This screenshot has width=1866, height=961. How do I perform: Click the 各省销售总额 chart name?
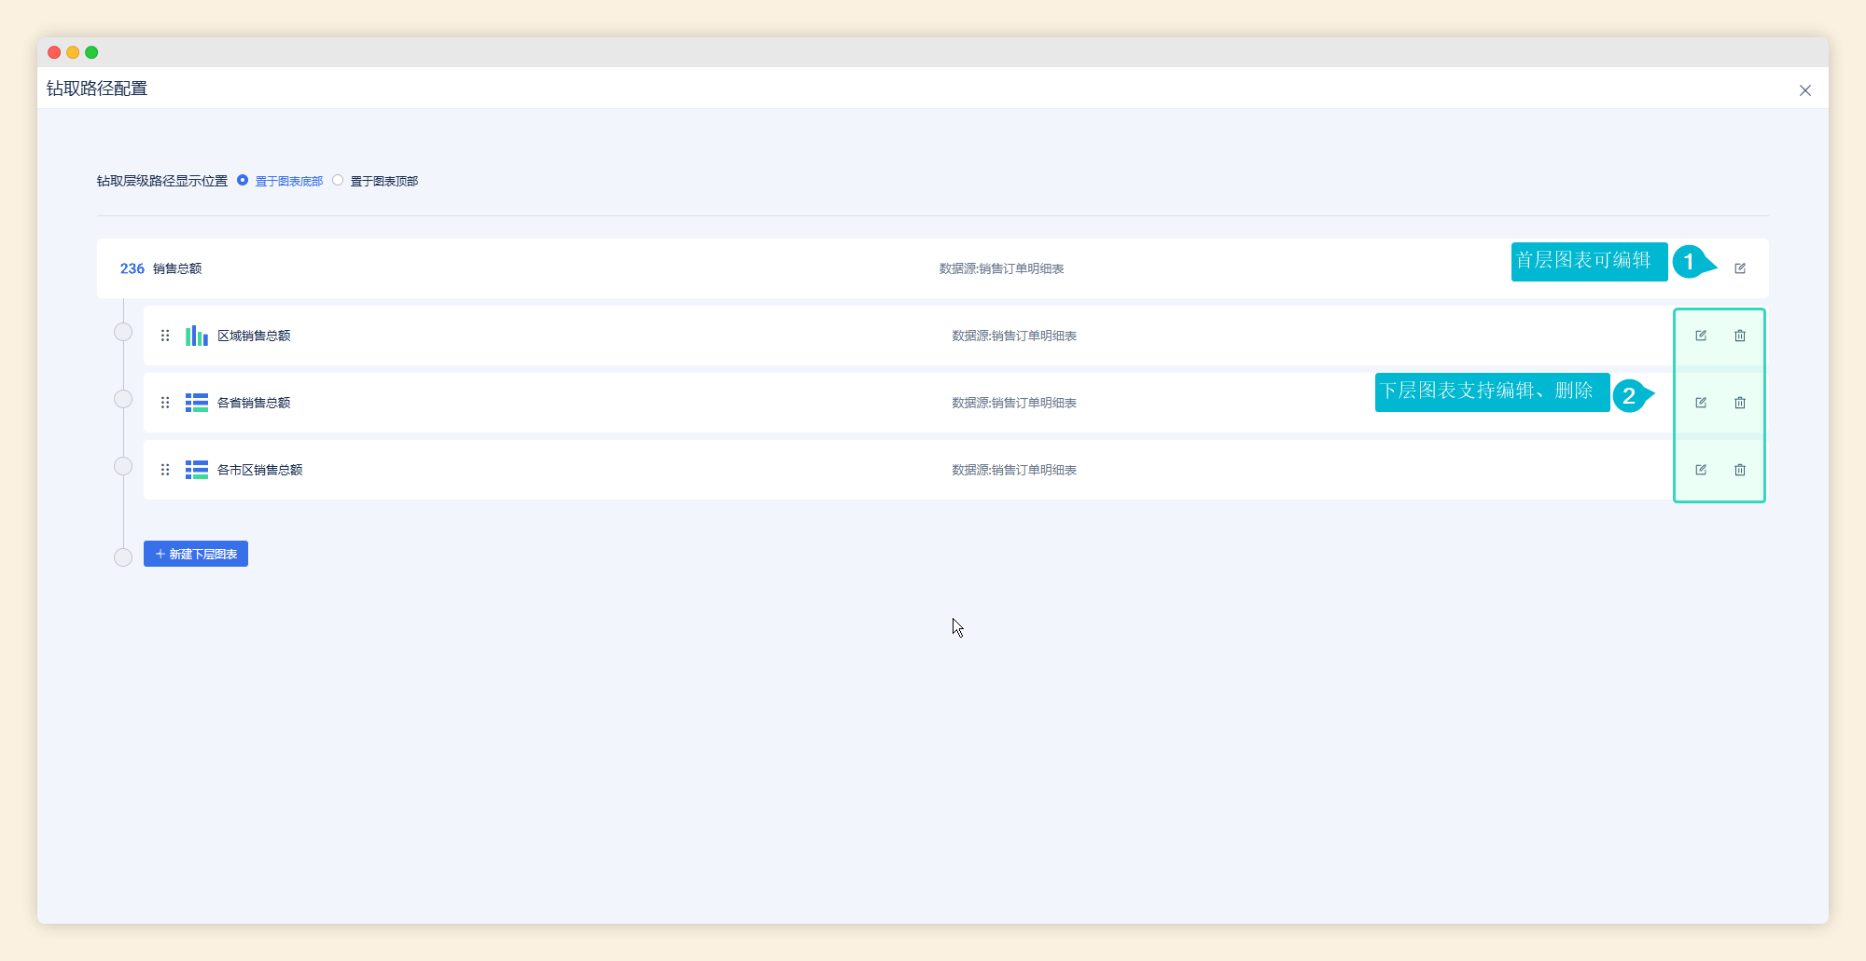(x=254, y=403)
